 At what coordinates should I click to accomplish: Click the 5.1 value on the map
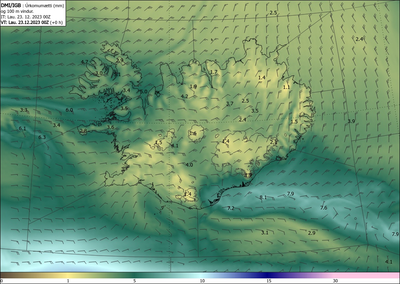pyautogui.click(x=117, y=75)
